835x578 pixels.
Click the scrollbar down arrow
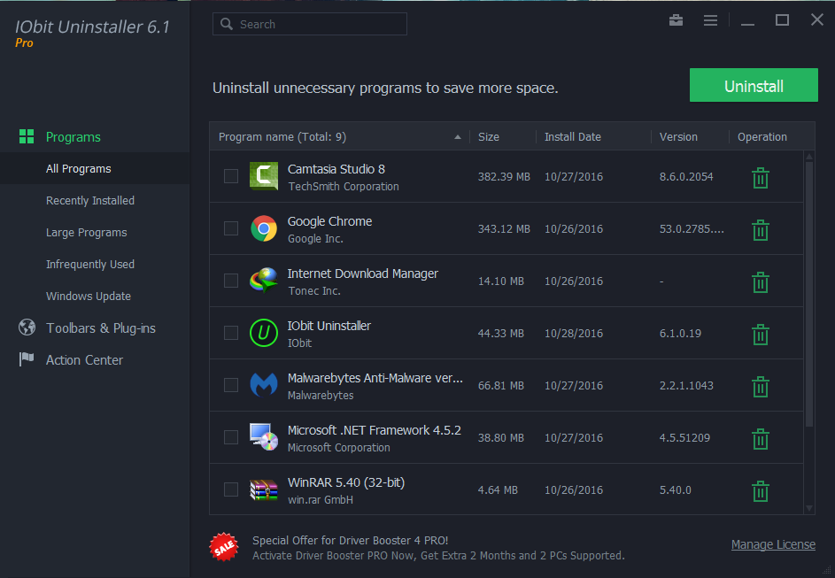pos(809,508)
